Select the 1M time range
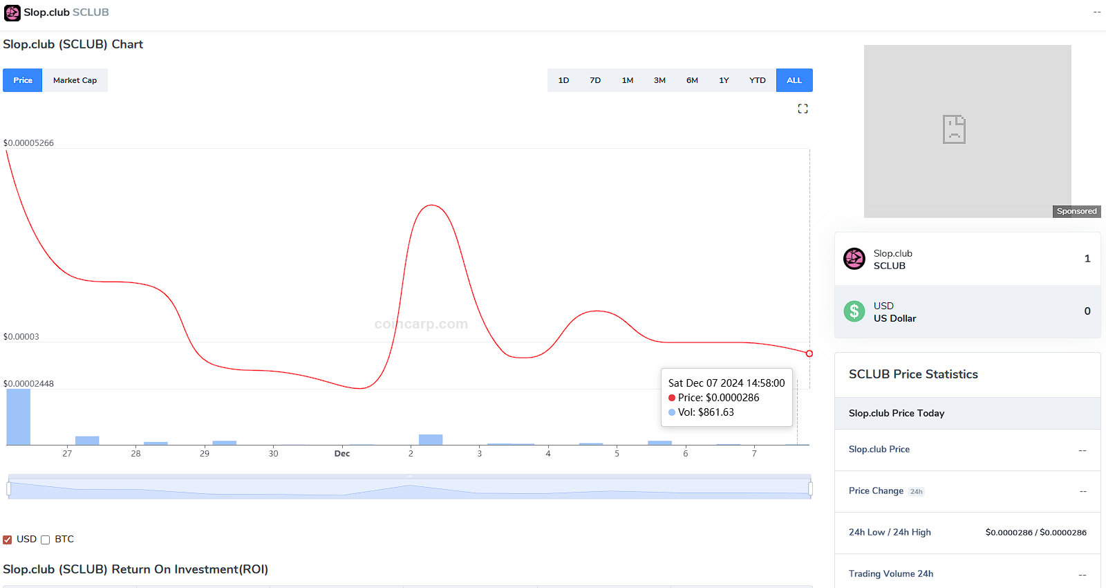 pyautogui.click(x=628, y=80)
